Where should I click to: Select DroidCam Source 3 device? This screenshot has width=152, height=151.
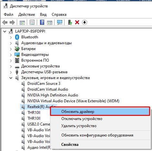[44, 84]
